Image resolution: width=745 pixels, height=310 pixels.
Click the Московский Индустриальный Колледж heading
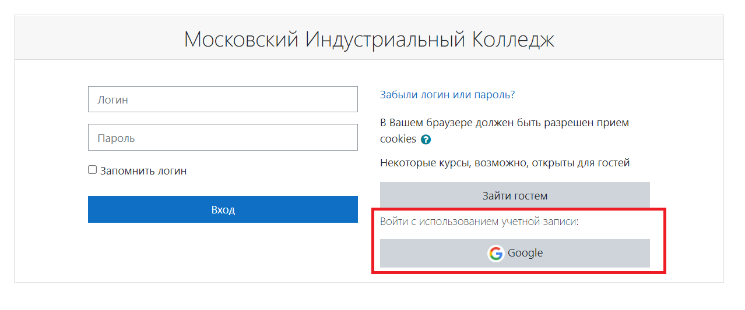tap(369, 39)
